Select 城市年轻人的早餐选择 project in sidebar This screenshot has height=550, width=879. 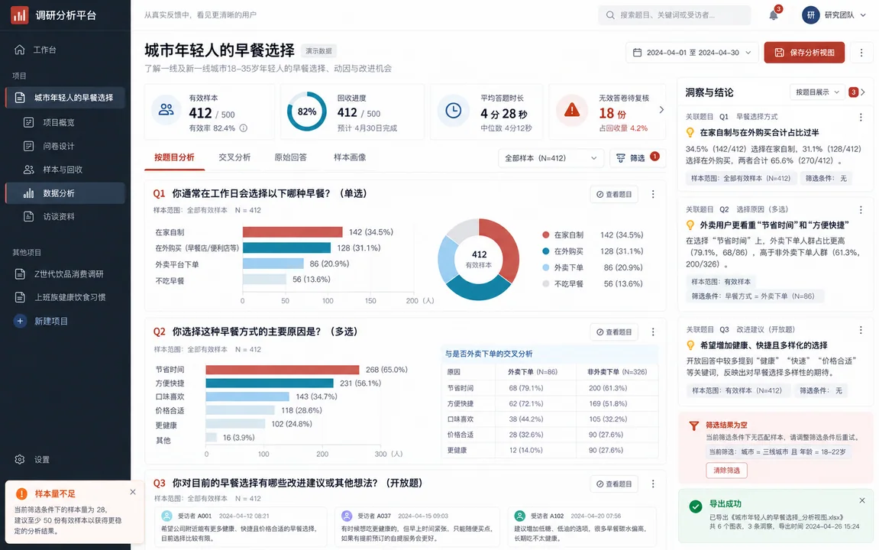(65, 98)
